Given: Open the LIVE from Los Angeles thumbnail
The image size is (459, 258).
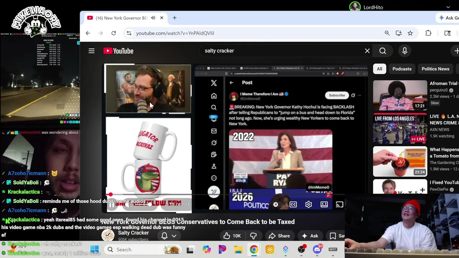Looking at the screenshot, I should 400,128.
